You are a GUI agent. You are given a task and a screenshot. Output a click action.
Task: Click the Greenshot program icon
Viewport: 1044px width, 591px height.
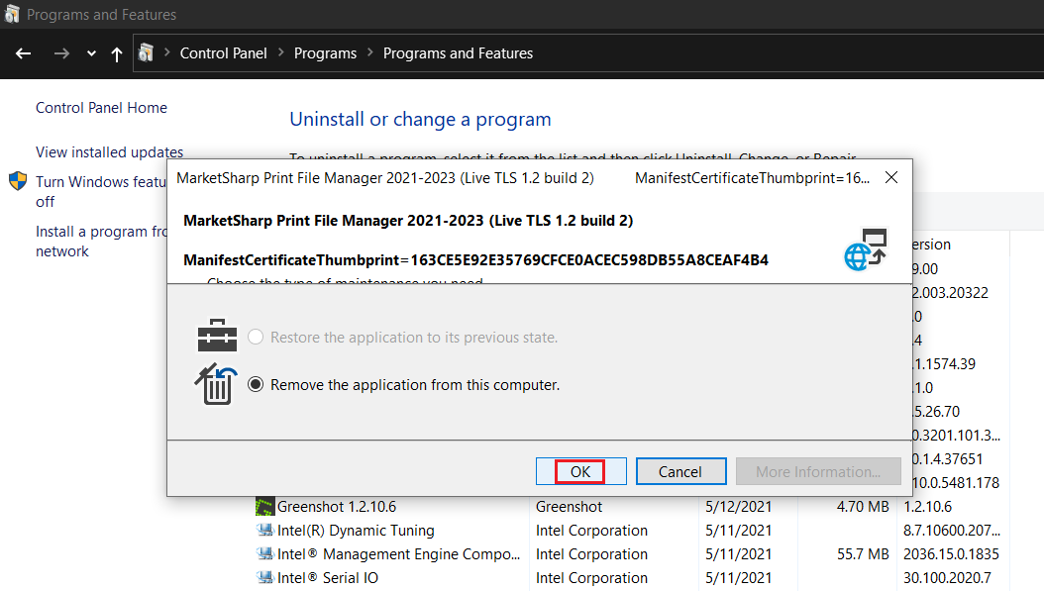(265, 507)
